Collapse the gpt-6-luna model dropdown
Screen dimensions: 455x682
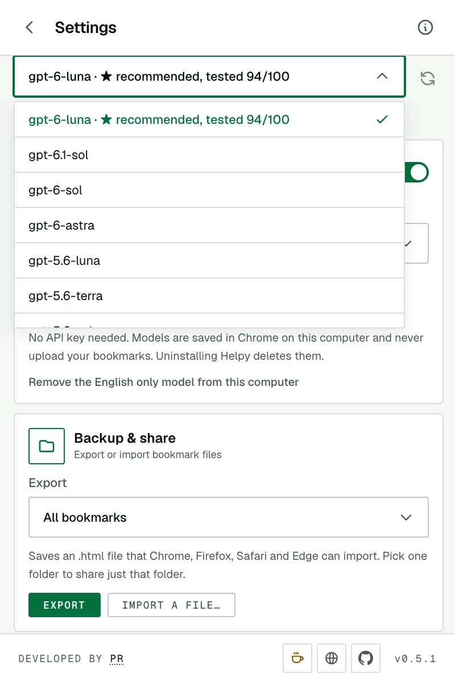click(209, 76)
